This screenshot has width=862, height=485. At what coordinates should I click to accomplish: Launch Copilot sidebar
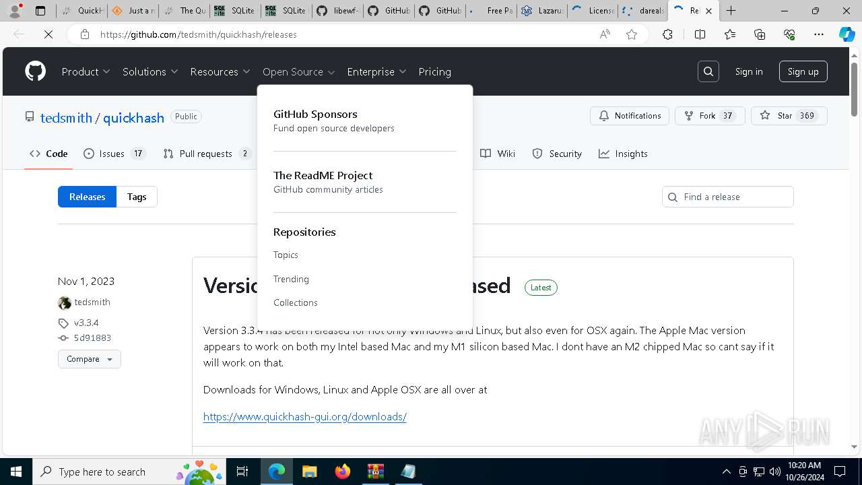847,34
